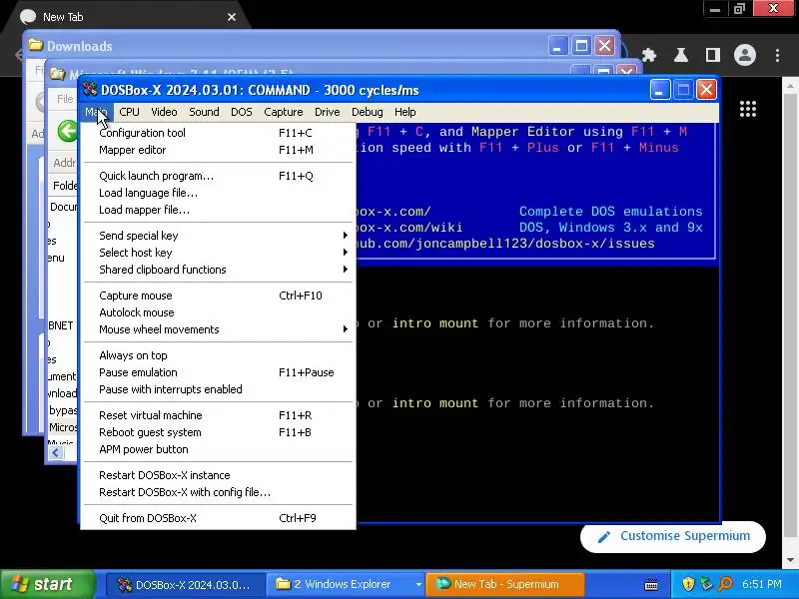This screenshot has height=599, width=799.
Task: Open the Windows start menu
Action: click(x=48, y=584)
